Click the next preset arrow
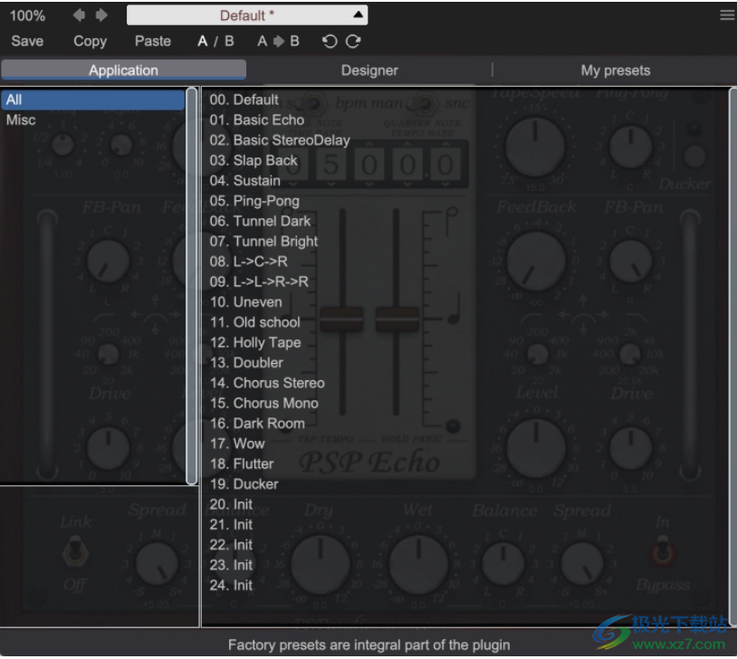 coord(101,15)
